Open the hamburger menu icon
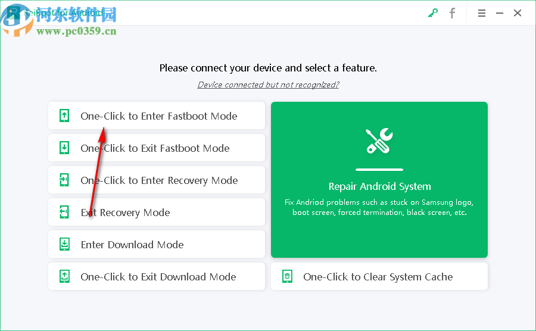Image resolution: width=536 pixels, height=331 pixels. click(482, 13)
